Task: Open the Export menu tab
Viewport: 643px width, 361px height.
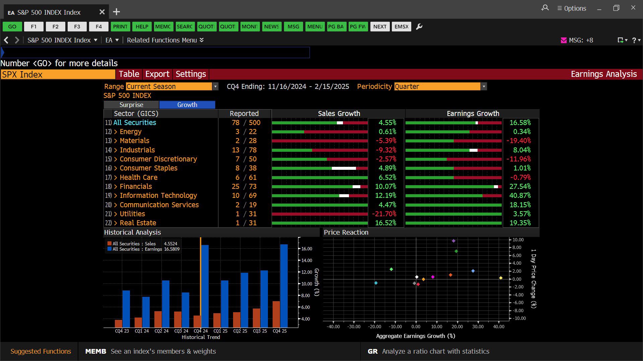Action: (x=157, y=74)
